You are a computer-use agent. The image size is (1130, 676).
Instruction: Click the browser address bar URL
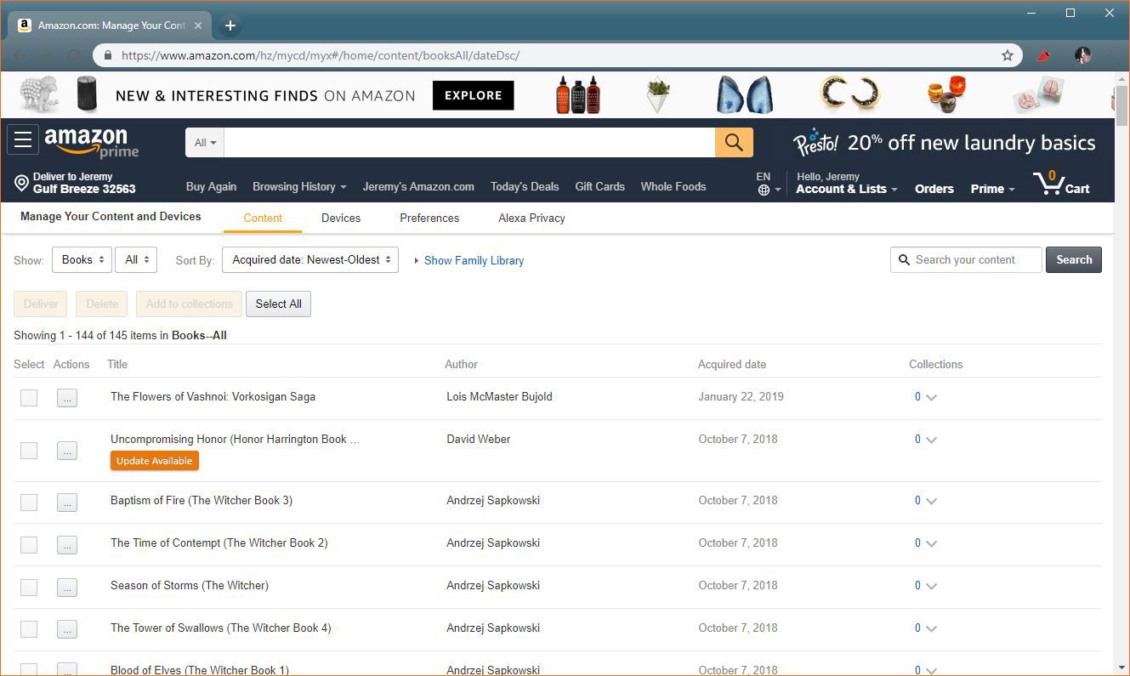pos(321,55)
